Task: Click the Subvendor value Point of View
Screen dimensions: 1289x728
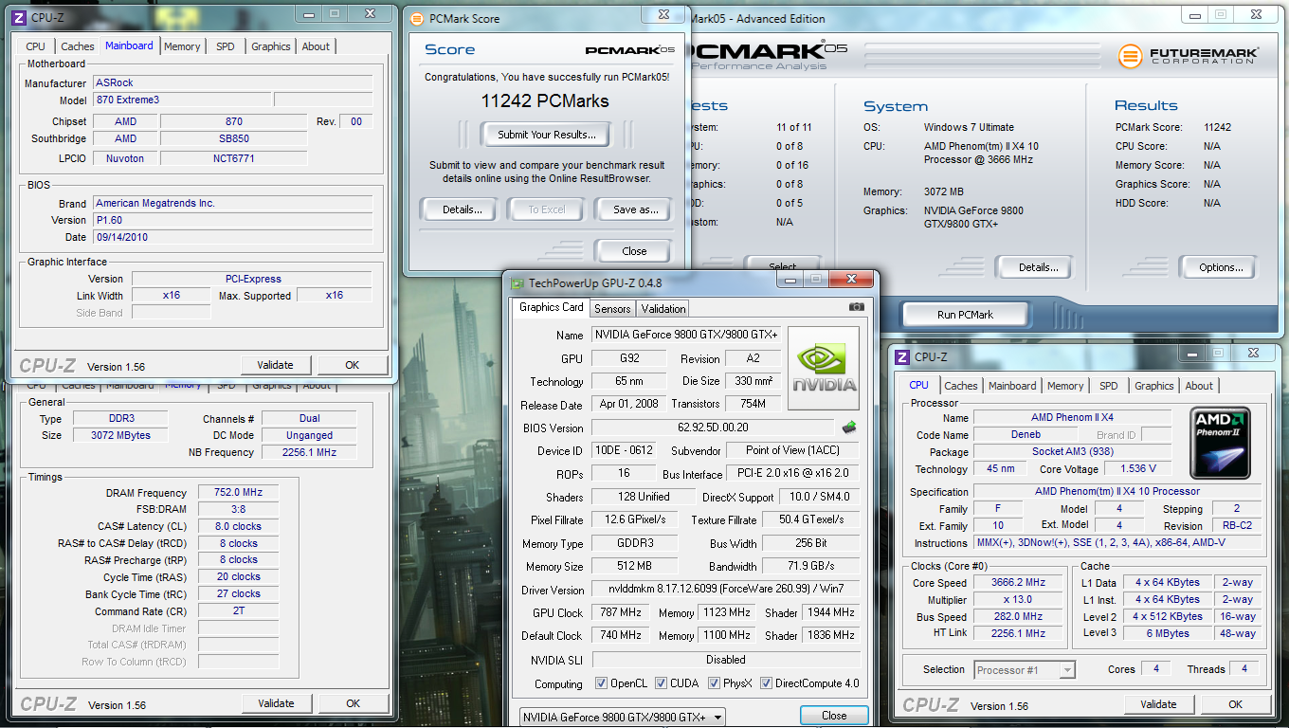Action: pyautogui.click(x=794, y=450)
